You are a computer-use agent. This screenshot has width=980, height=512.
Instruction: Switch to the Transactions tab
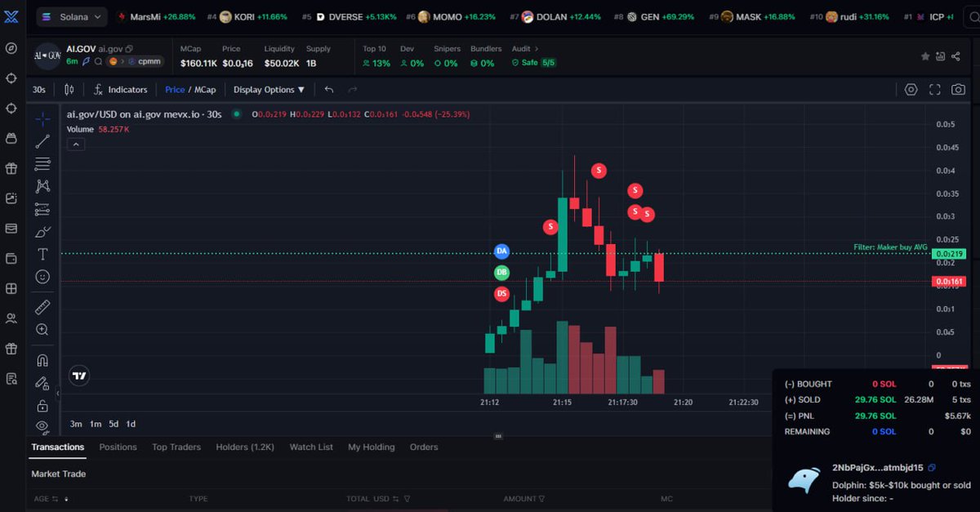point(58,447)
